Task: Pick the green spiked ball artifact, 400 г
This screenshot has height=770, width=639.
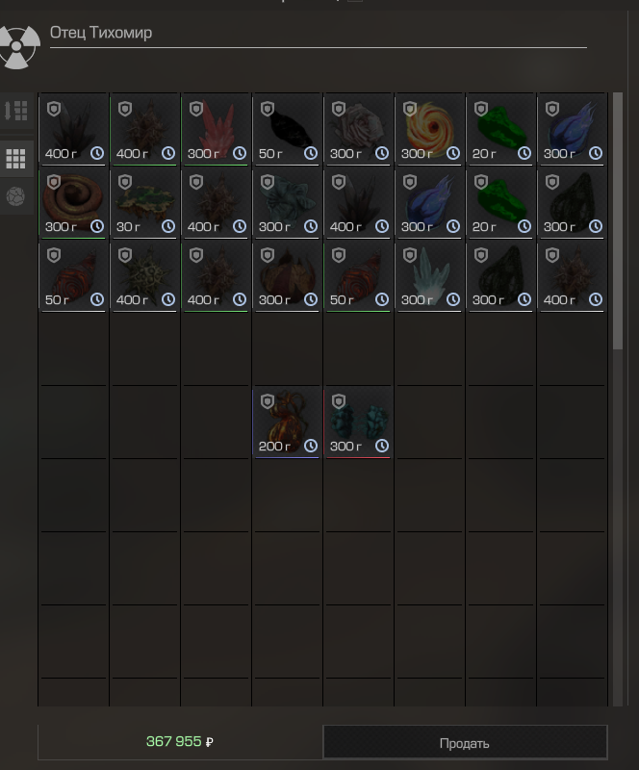Action: pos(144,276)
